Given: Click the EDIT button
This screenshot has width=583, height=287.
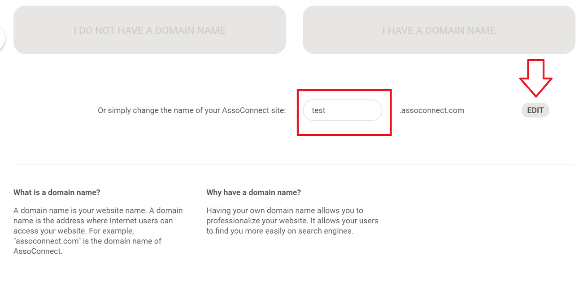Looking at the screenshot, I should tap(535, 110).
